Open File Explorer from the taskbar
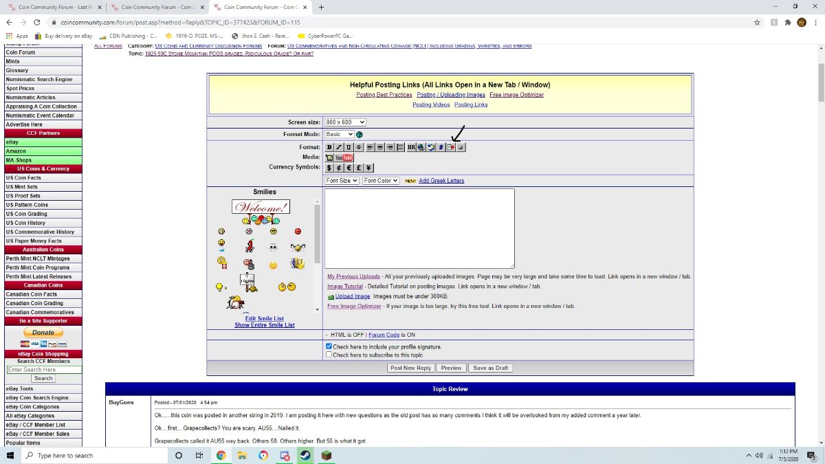Viewport: 825px width, 464px height. click(x=242, y=455)
